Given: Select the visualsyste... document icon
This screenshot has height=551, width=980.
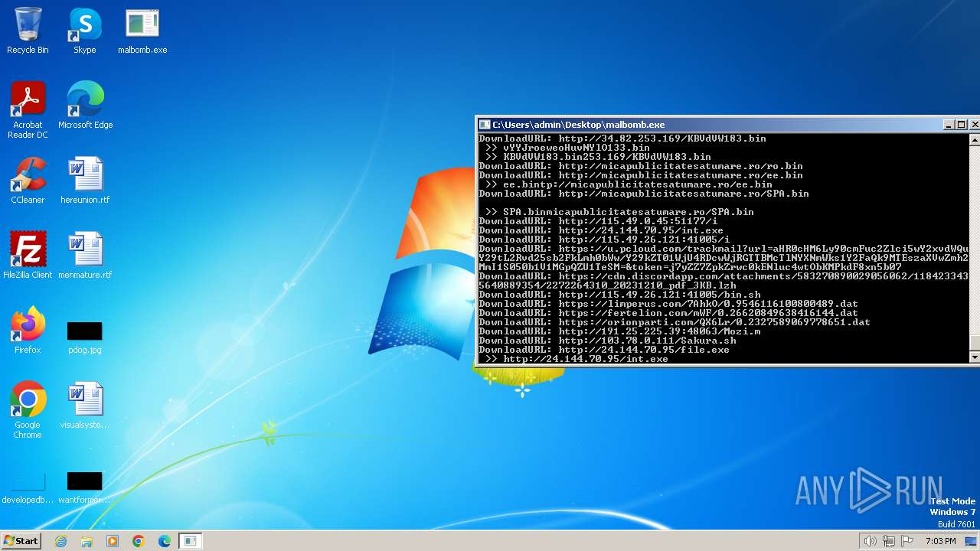Looking at the screenshot, I should click(85, 406).
